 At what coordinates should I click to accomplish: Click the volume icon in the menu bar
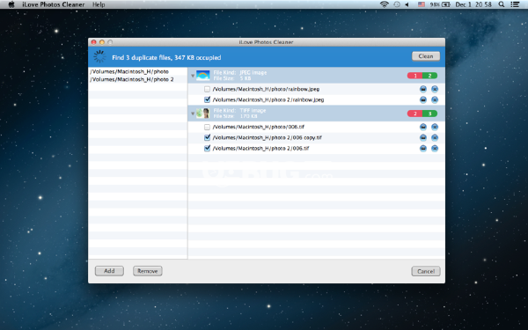407,4
